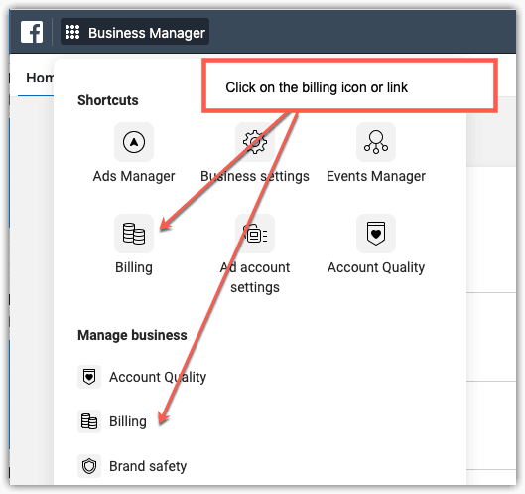Click Account Quality label in Shortcuts
This screenshot has height=494, width=525.
click(376, 267)
